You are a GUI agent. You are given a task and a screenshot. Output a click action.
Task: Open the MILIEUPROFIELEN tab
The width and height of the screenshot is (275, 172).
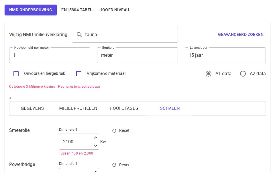78,108
